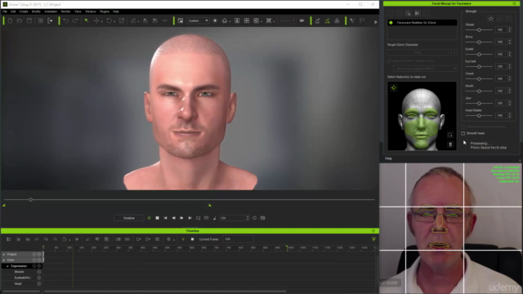This screenshot has width=523, height=294.
Task: Go to start frame button
Action: point(165,218)
